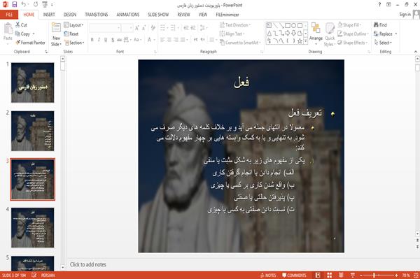This screenshot has width=420, height=279.
Task: Open the Reading View icon in status bar
Action: (341, 275)
